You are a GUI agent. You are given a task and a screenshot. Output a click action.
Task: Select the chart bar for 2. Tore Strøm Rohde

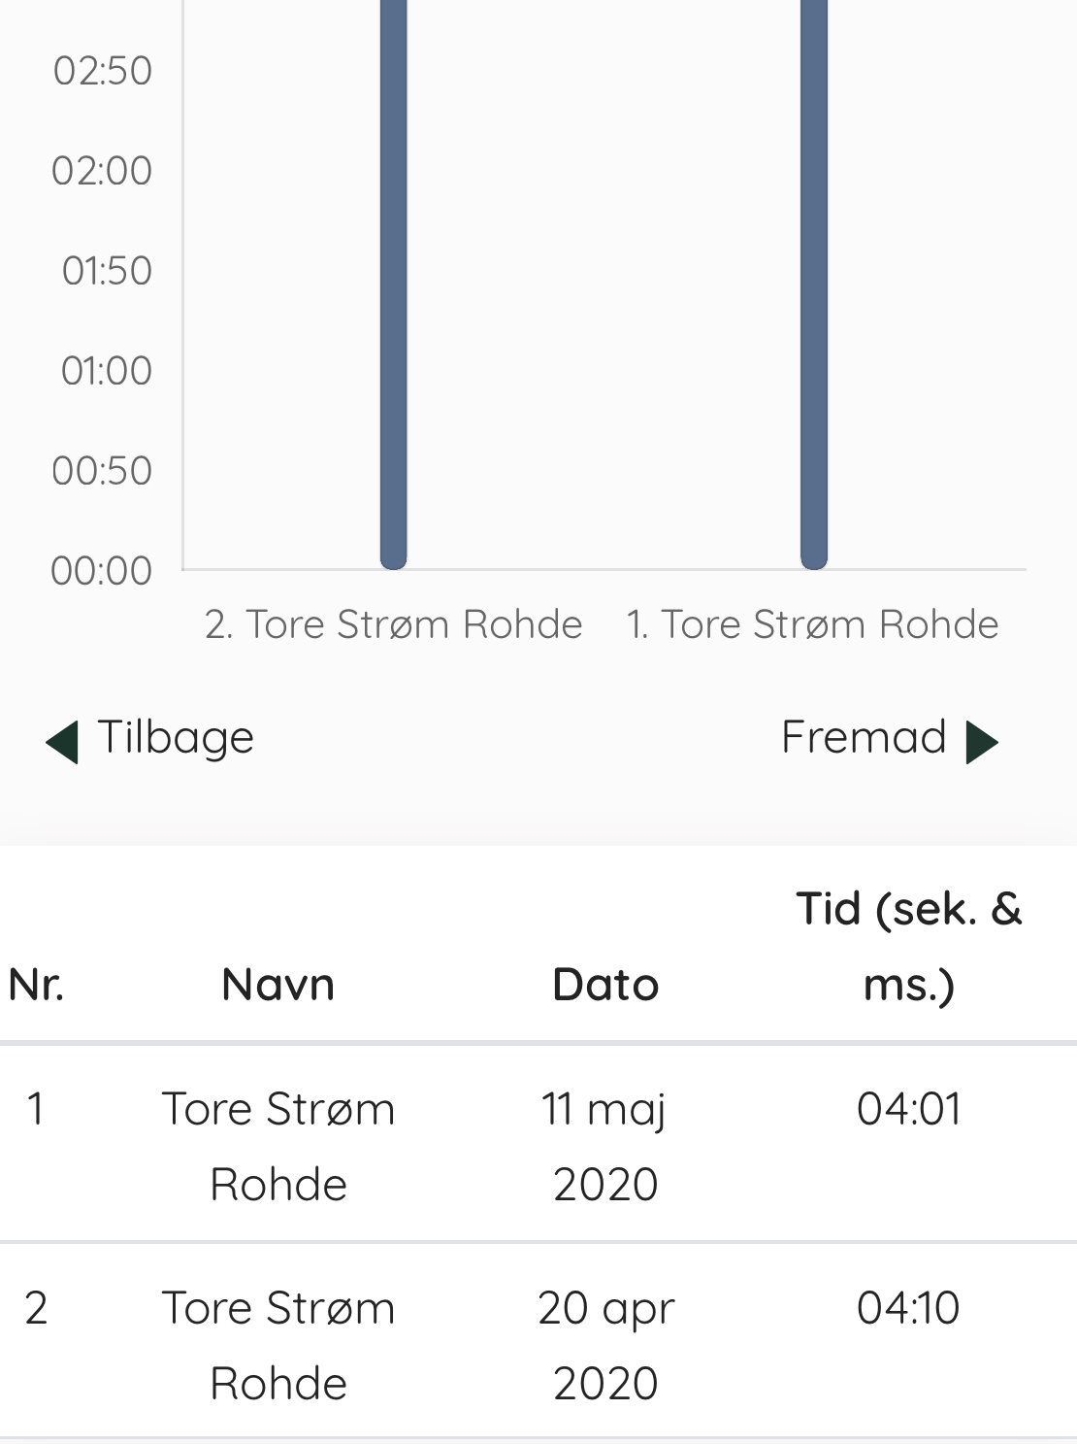[x=393, y=284]
